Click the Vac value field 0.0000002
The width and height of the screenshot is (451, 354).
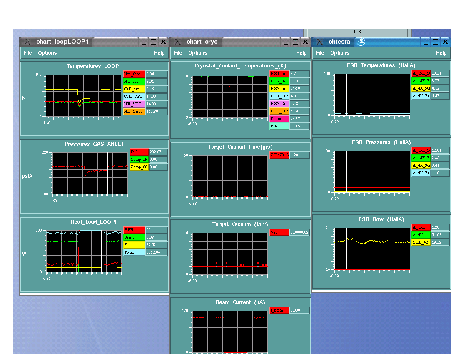click(x=300, y=232)
